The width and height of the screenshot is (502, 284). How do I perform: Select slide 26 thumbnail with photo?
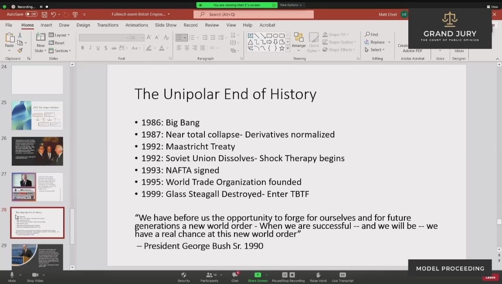pyautogui.click(x=37, y=151)
